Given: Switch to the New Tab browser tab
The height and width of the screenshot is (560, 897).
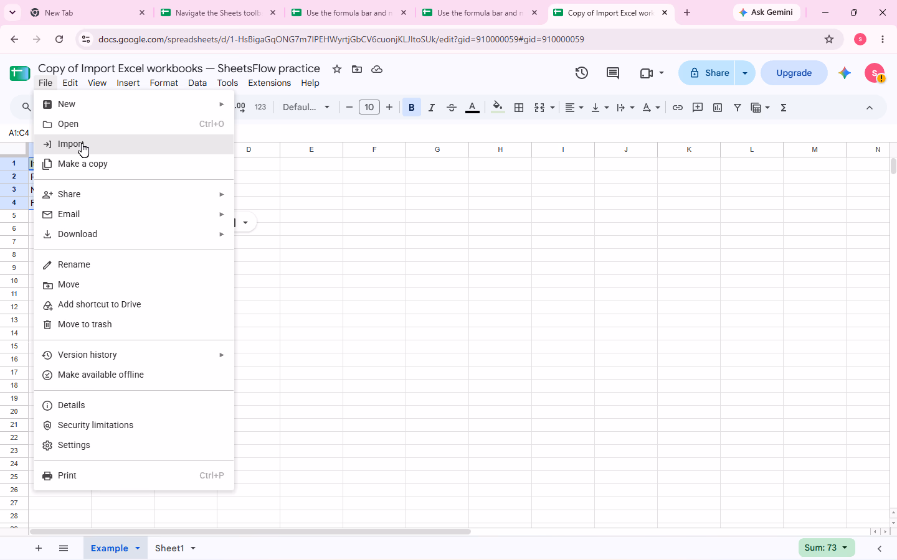Looking at the screenshot, I should click(x=87, y=12).
